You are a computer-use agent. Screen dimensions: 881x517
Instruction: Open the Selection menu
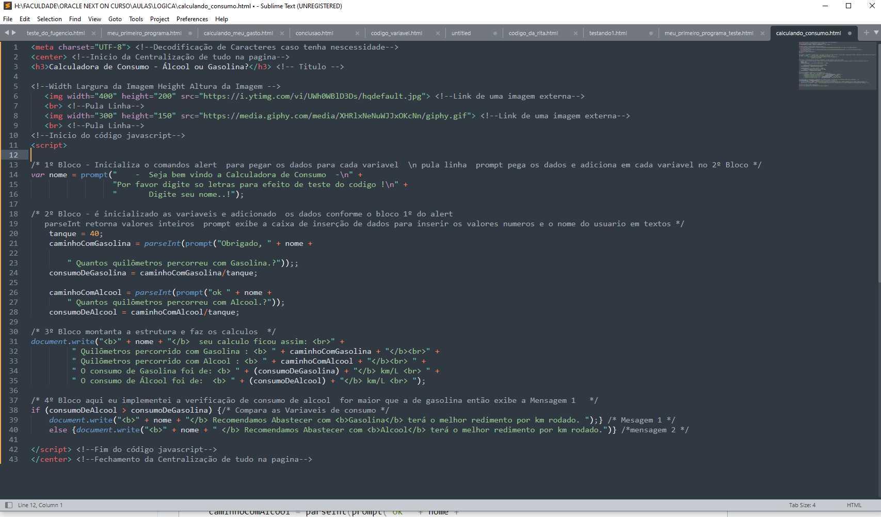(x=50, y=19)
